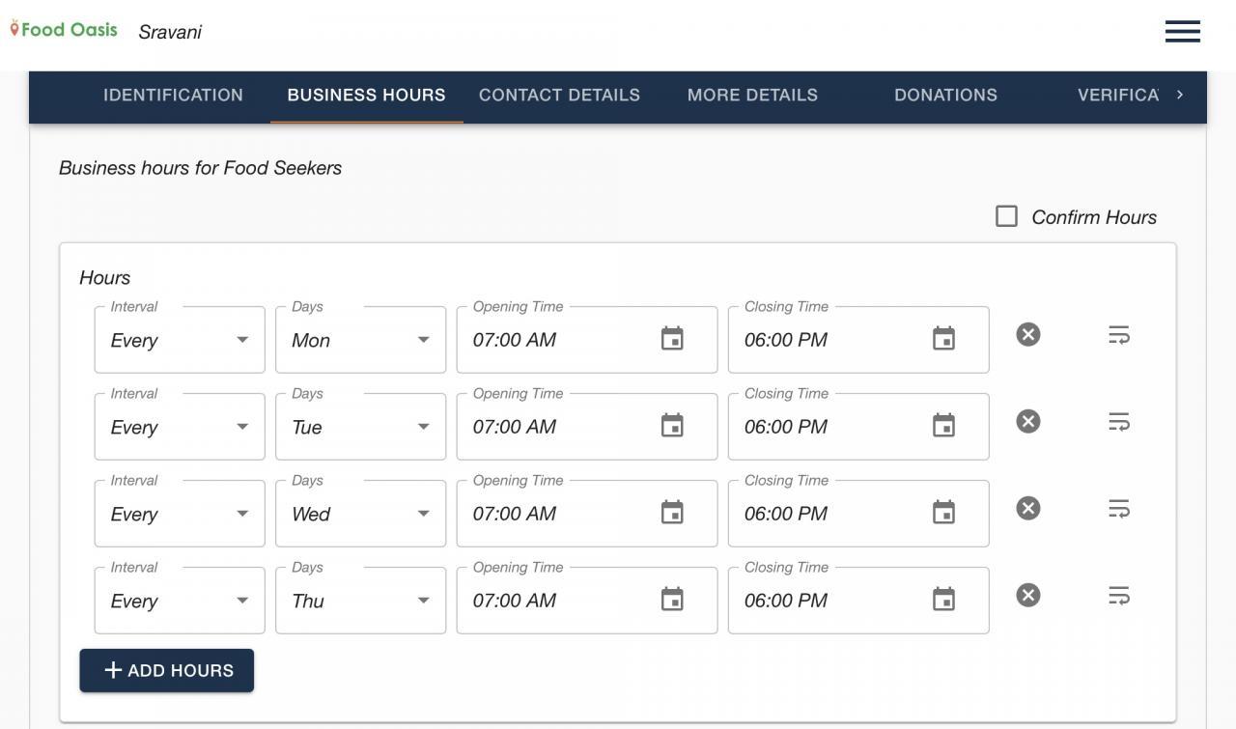
Task: Switch to the Identification tab
Action: point(174,96)
